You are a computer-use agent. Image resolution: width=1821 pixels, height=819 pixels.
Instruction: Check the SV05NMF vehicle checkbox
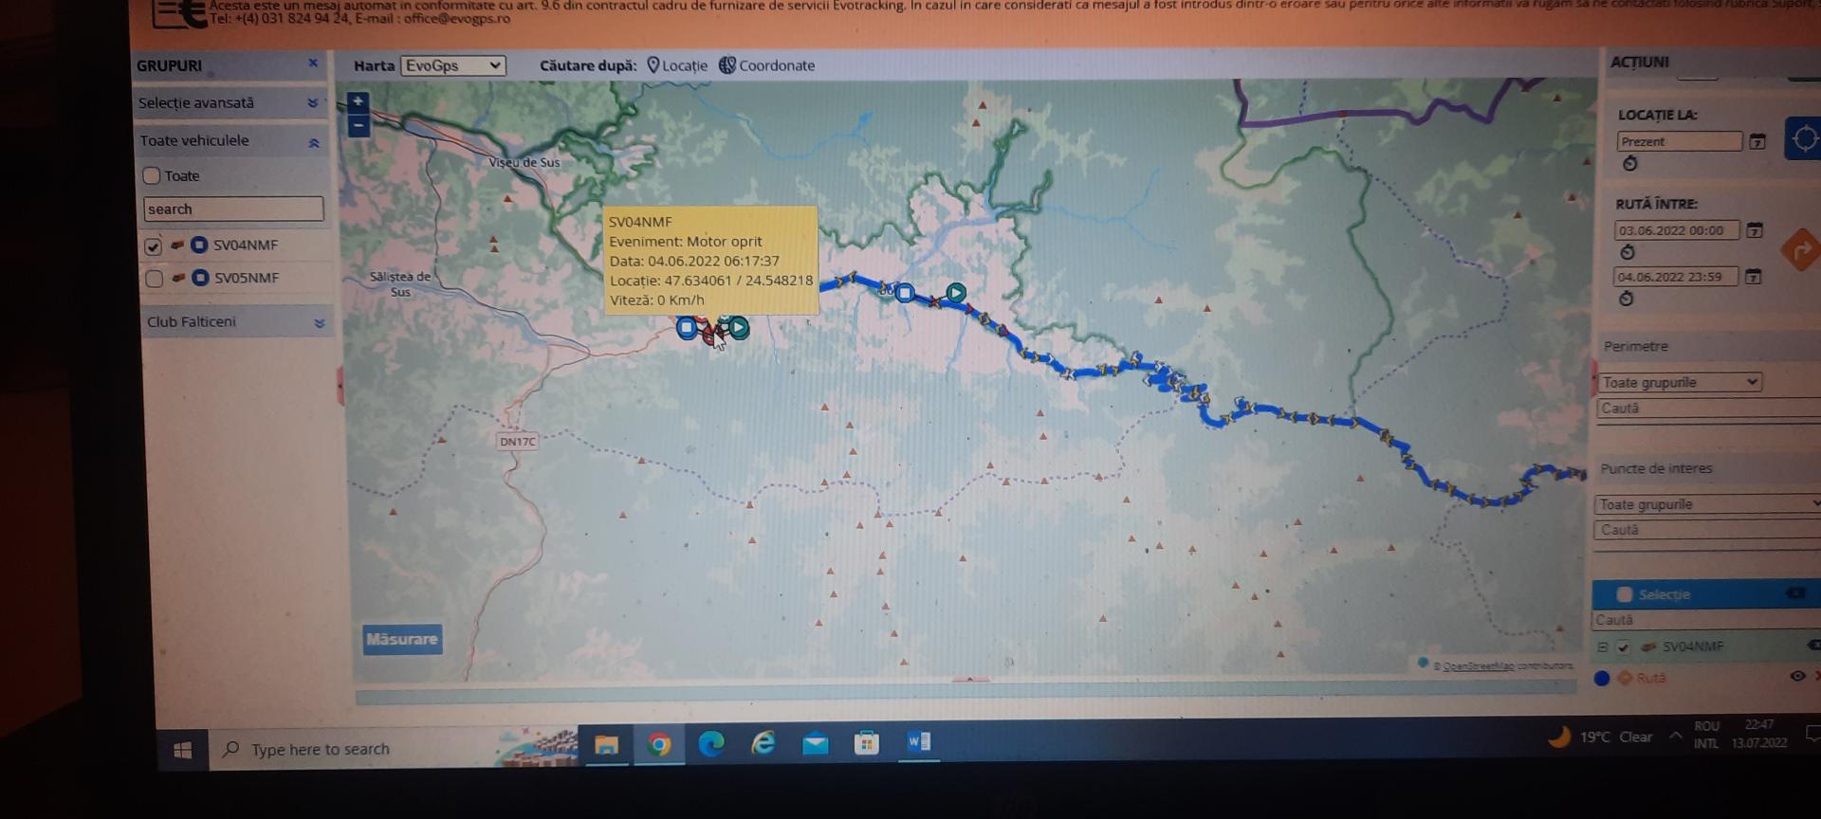pyautogui.click(x=154, y=279)
